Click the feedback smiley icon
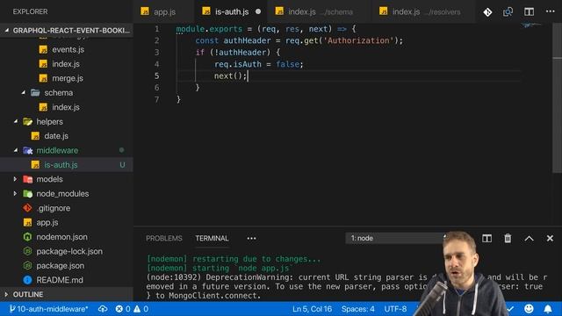562x316 pixels. pos(529,309)
